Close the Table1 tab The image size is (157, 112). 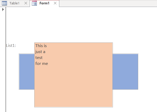pyautogui.click(x=26, y=3)
